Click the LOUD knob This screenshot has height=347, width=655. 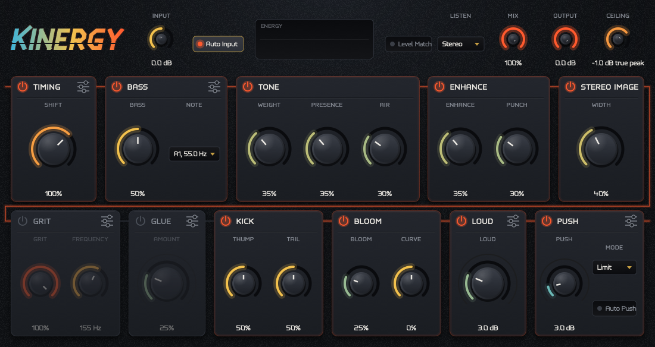point(488,283)
